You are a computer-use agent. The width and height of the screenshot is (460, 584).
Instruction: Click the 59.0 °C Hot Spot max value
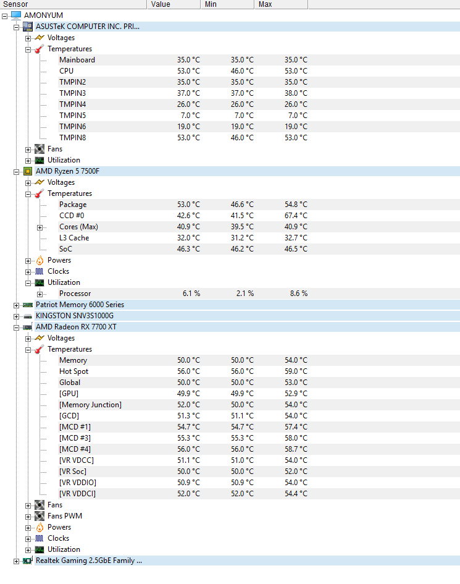pos(296,371)
